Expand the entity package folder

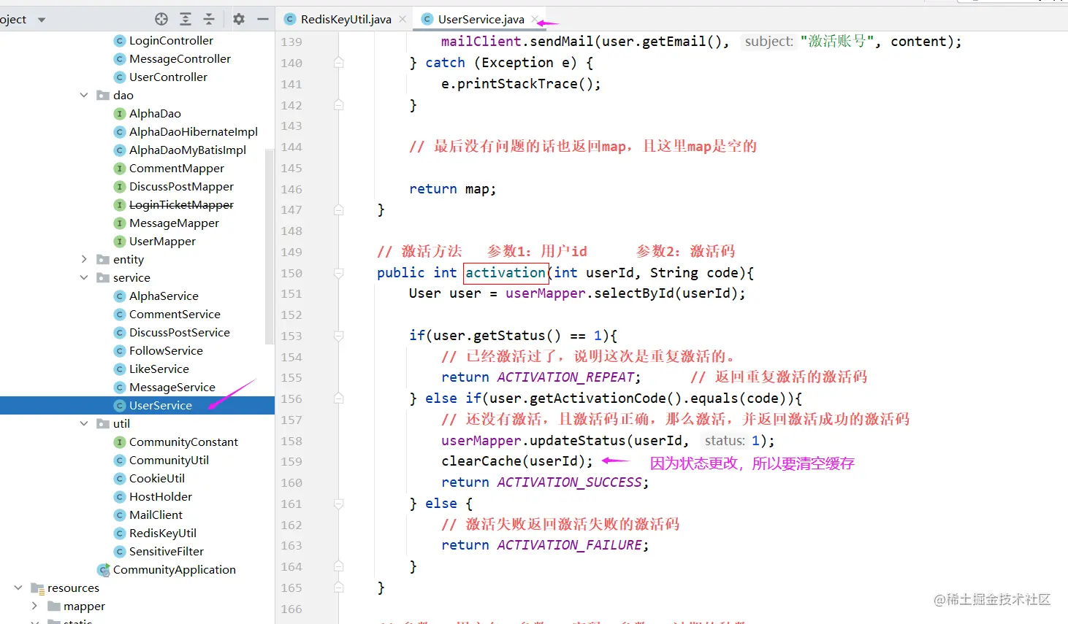(84, 260)
